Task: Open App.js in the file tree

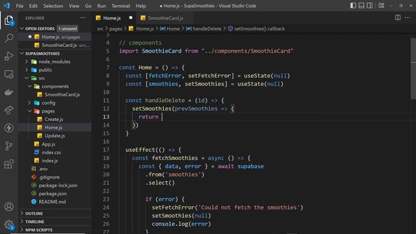Action: [48, 144]
